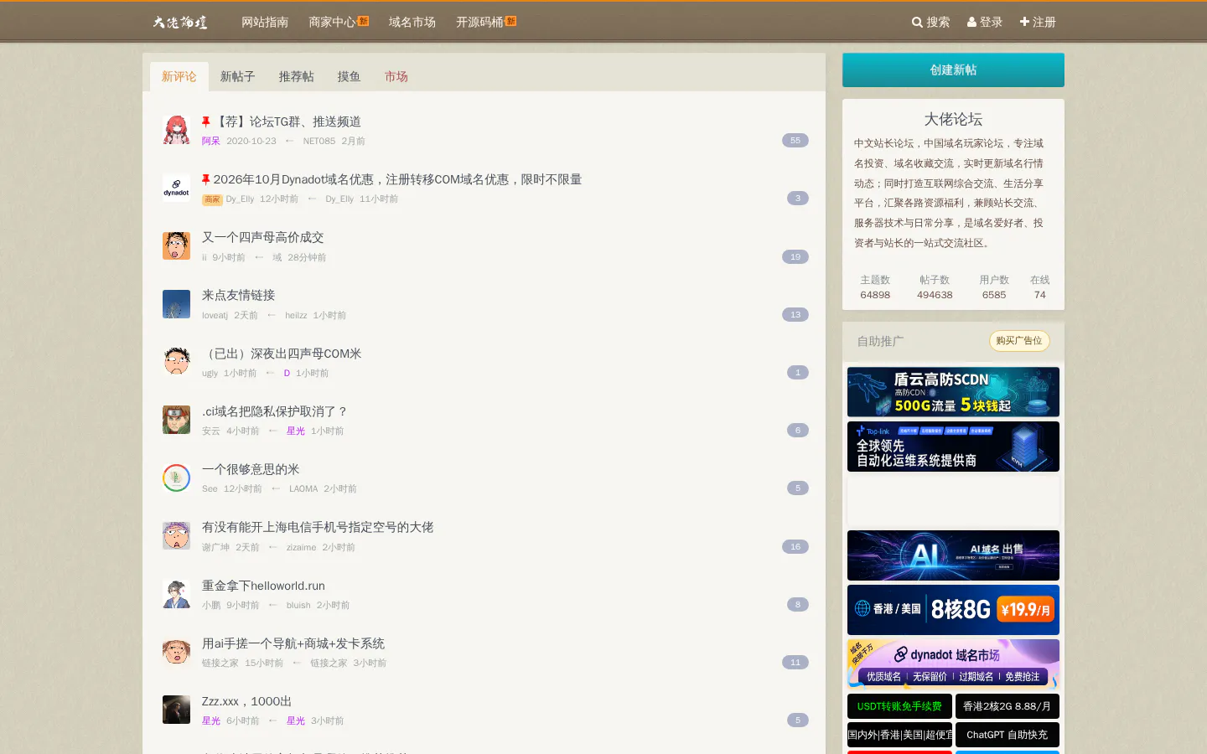Open post 有没有能开上海电信手机号指定空号的大佬
This screenshot has width=1207, height=754.
click(318, 527)
